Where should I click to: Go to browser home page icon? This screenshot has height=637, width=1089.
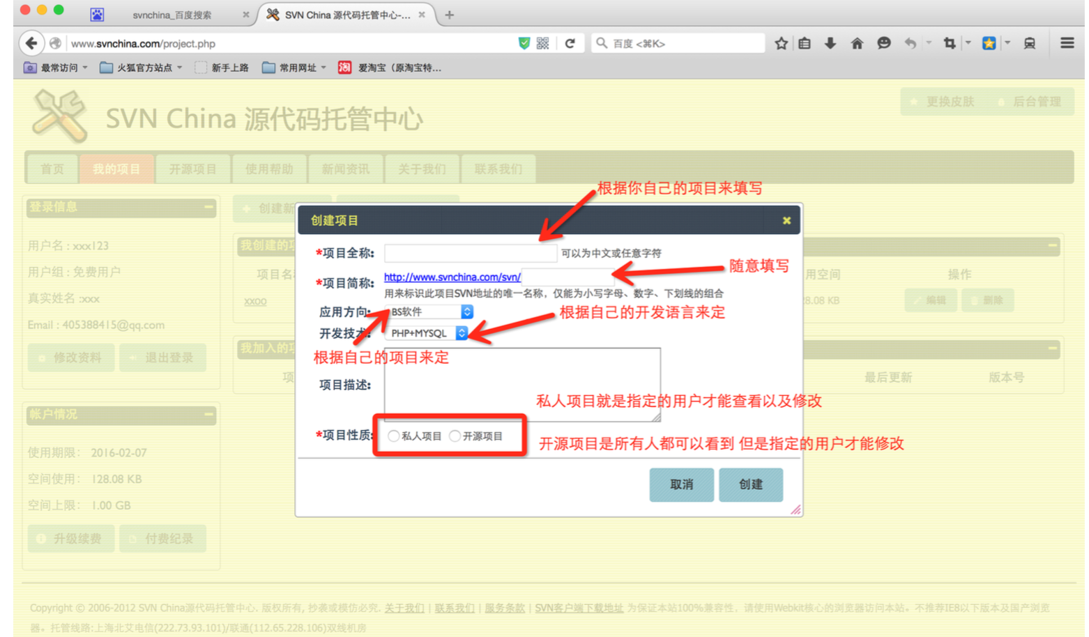(x=857, y=43)
